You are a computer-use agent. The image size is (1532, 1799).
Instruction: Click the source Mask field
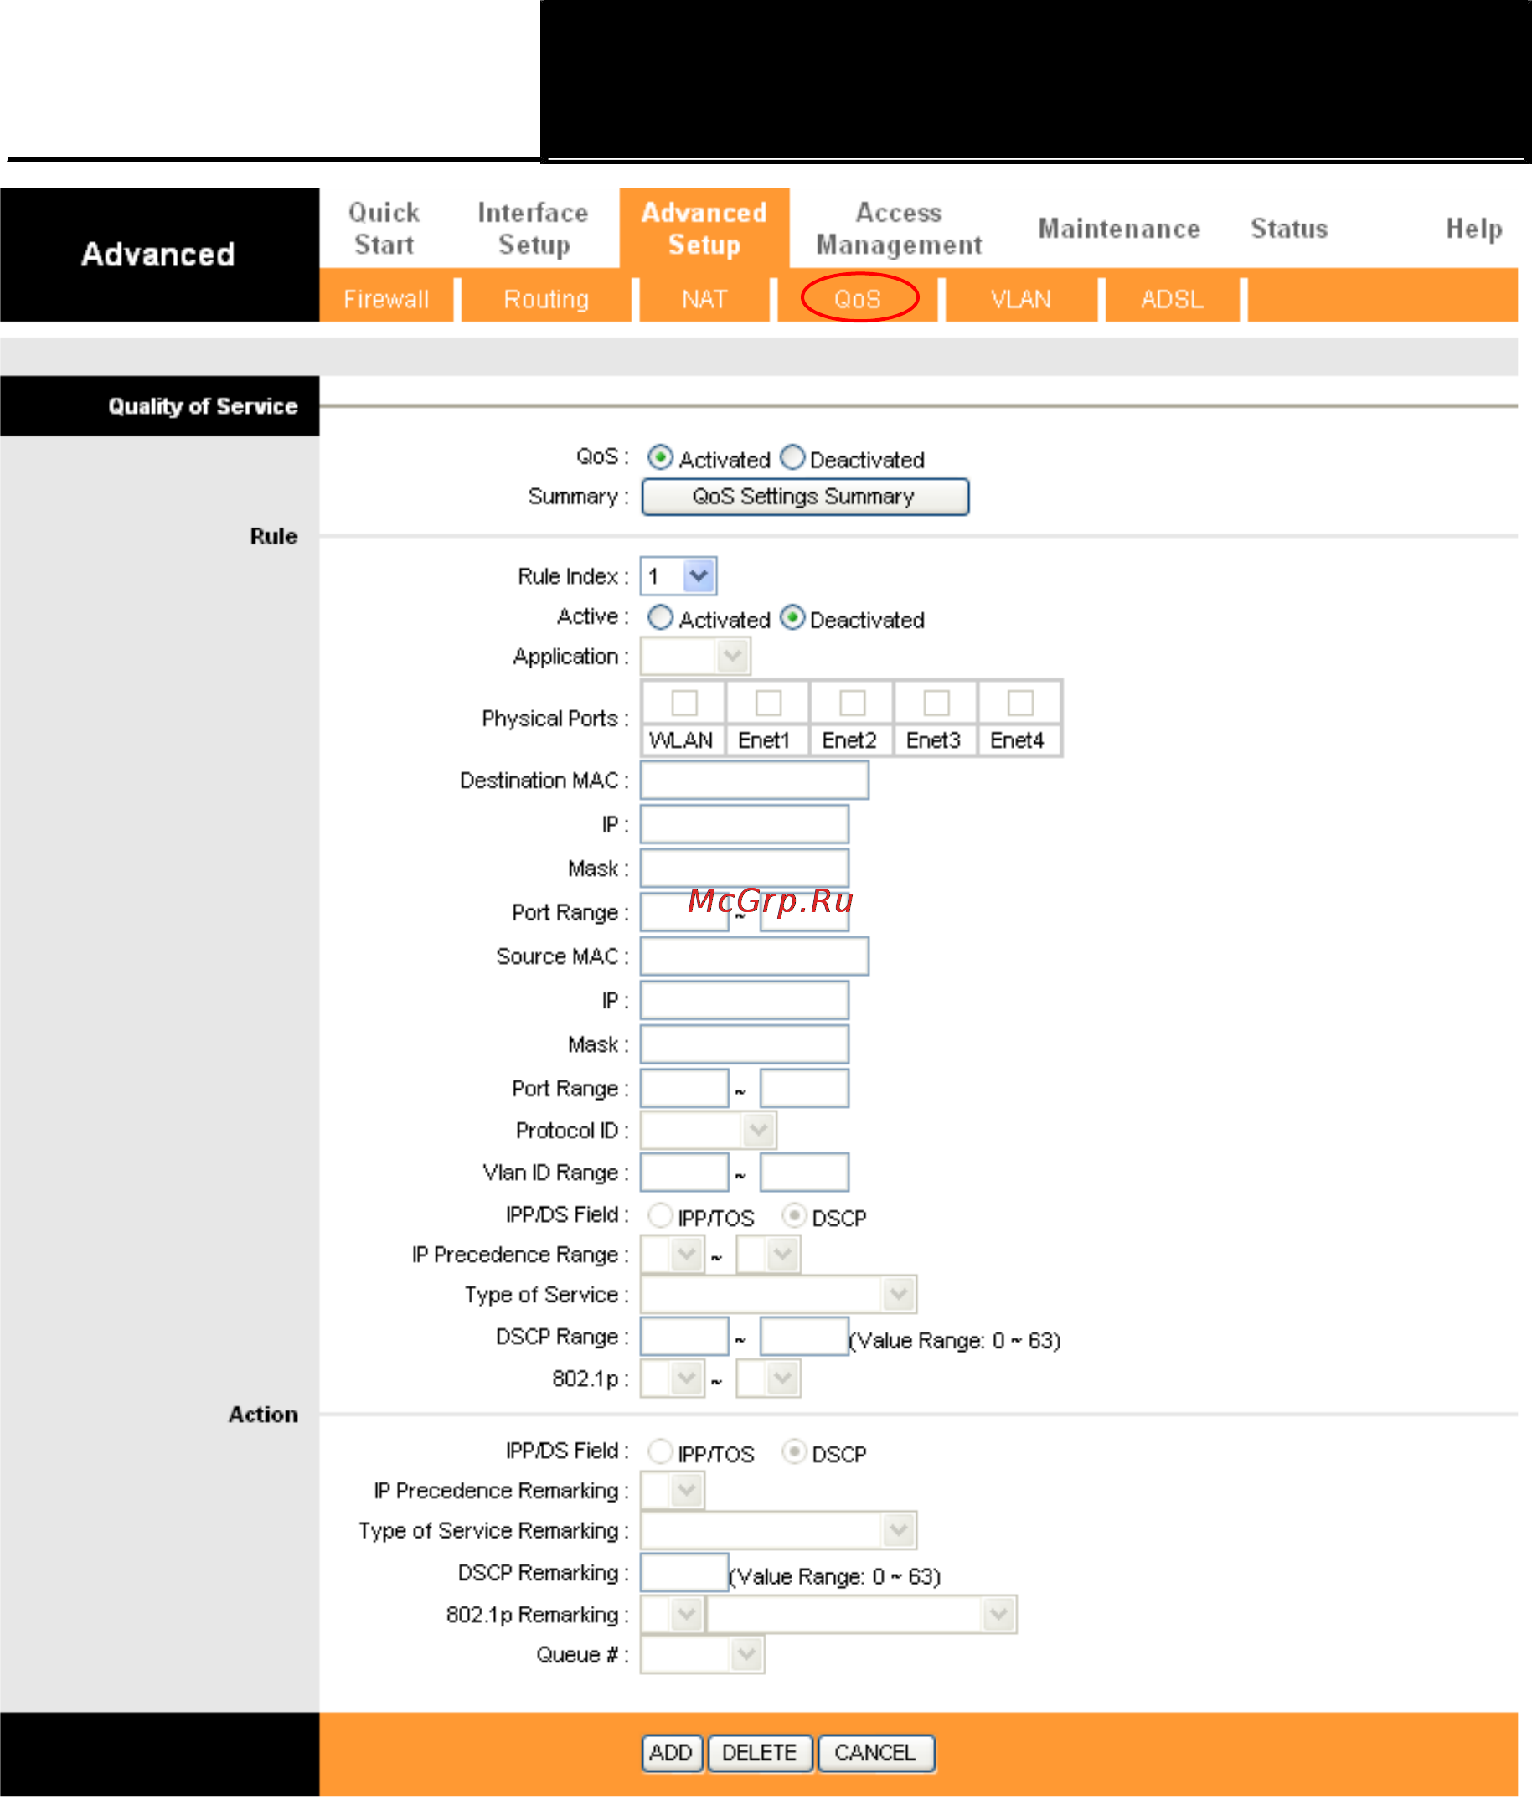pyautogui.click(x=745, y=1044)
